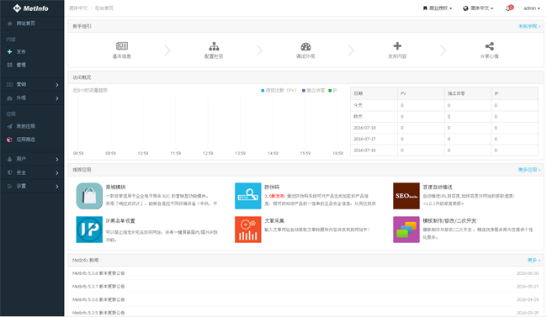Toggle the 独立访客 chart legend series
The image size is (547, 317).
(x=313, y=90)
